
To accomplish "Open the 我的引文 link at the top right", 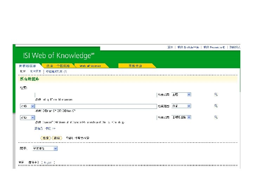I will pos(235,47).
